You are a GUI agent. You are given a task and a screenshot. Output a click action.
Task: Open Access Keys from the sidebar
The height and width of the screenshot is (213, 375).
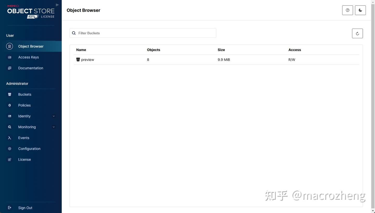tap(28, 57)
